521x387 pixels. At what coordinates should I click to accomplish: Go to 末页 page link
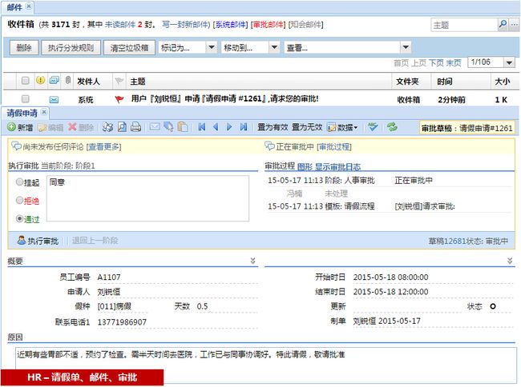454,62
